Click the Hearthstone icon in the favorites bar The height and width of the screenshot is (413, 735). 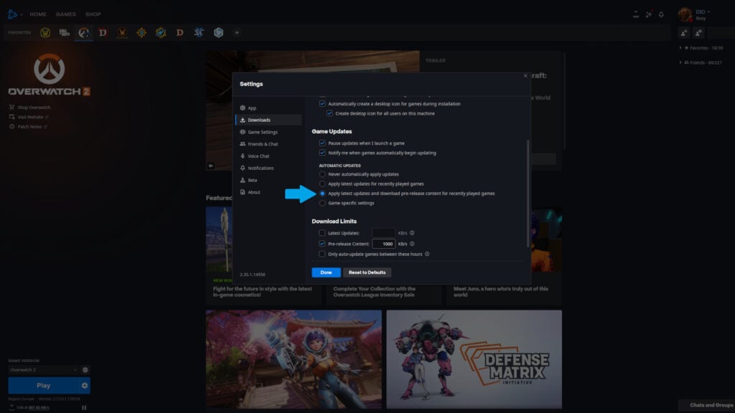tap(143, 32)
